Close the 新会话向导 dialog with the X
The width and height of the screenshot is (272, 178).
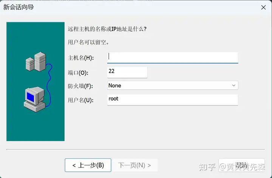(x=263, y=7)
